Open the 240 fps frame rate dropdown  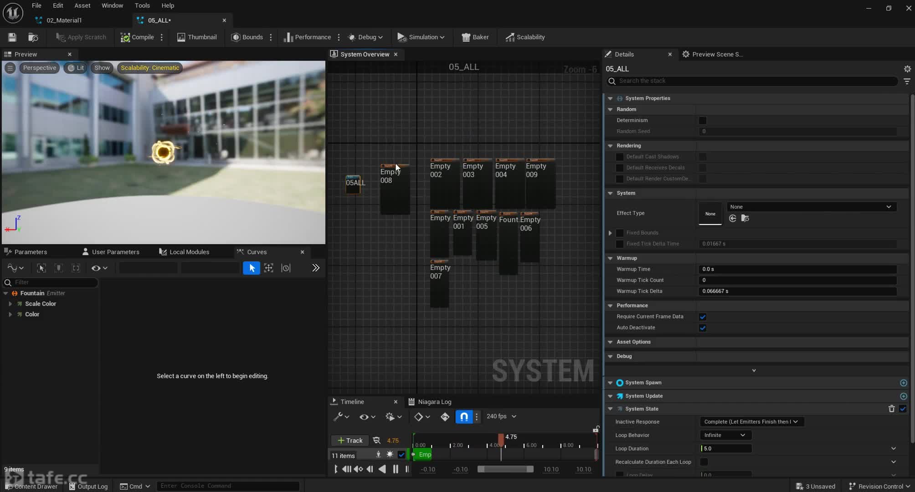(x=501, y=416)
